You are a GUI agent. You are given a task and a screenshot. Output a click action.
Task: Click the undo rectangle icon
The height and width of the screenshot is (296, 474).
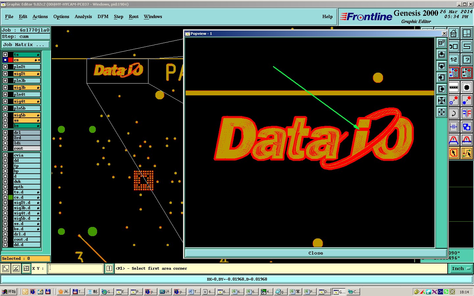[x=454, y=46]
